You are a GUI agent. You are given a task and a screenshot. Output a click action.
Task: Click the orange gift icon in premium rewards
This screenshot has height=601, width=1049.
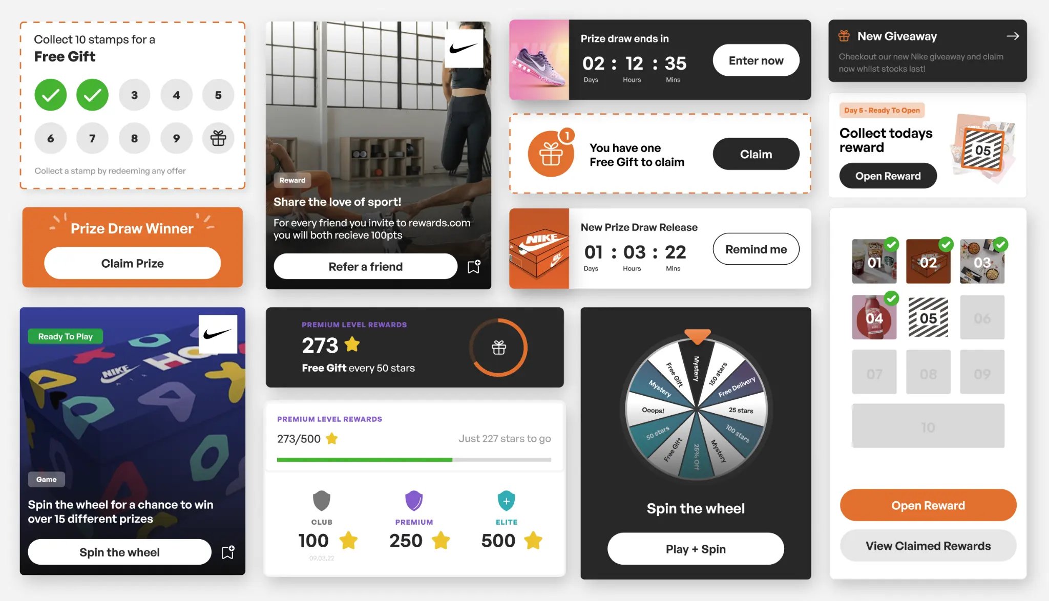click(498, 347)
